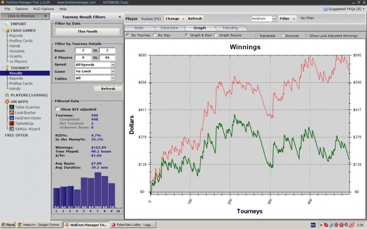
Task: Enable the Show $EV adjusted checkbox
Action: (57, 109)
